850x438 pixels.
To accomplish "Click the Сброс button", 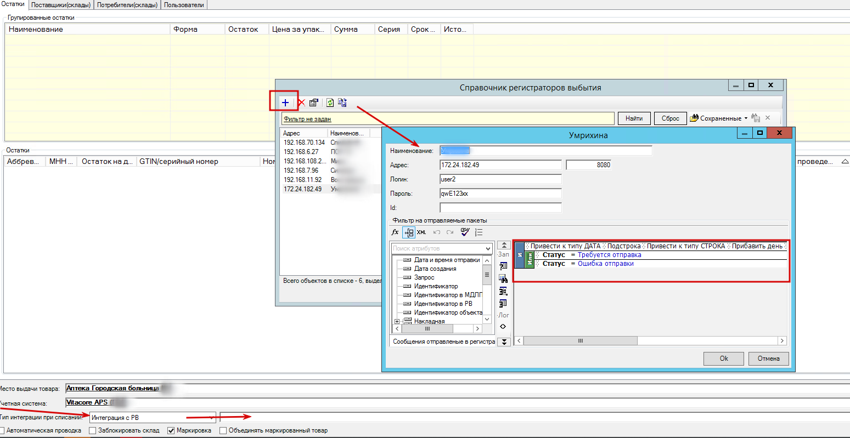I will click(670, 118).
